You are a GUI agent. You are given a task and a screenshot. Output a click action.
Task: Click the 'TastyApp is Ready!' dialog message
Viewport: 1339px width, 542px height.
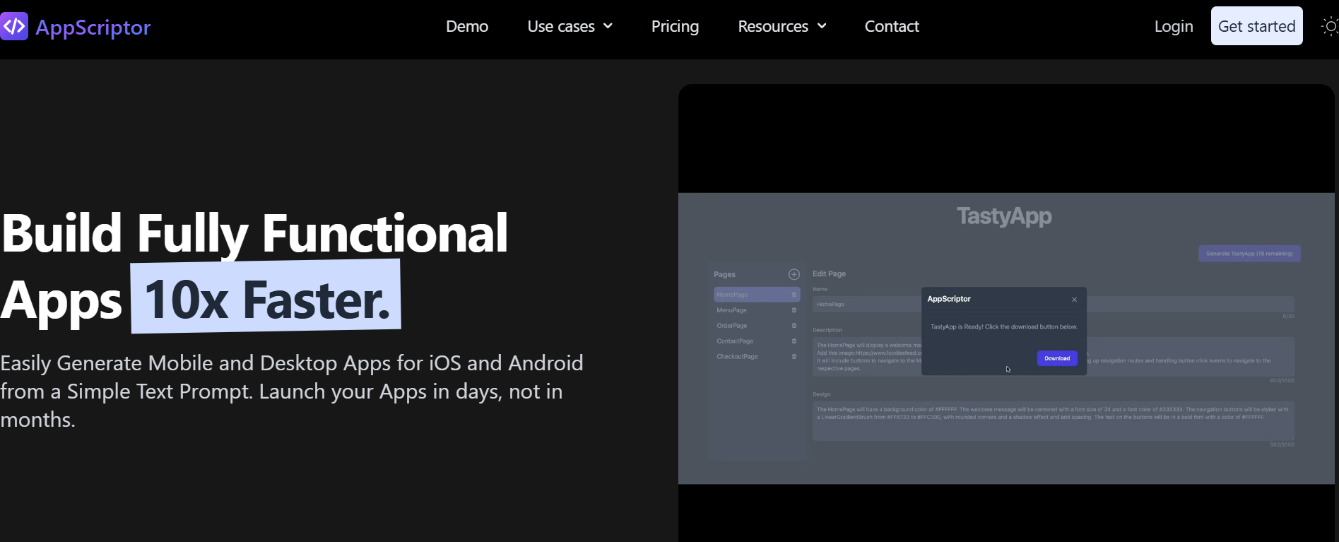(1004, 326)
